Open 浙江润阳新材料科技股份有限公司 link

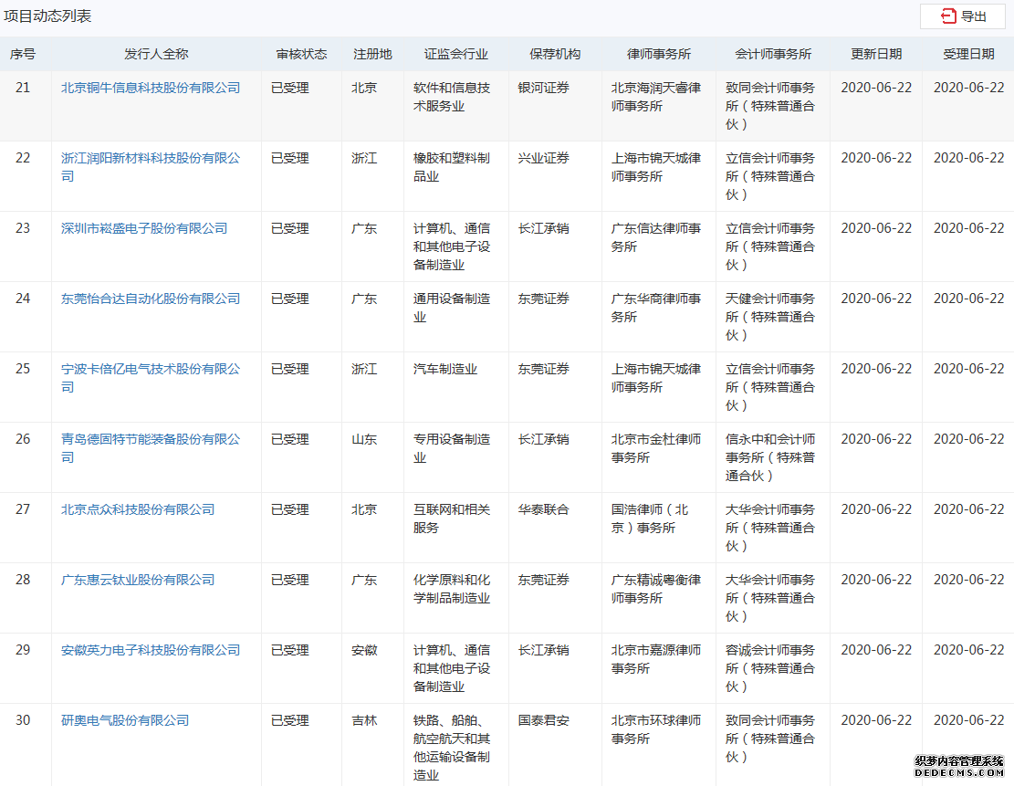(151, 167)
